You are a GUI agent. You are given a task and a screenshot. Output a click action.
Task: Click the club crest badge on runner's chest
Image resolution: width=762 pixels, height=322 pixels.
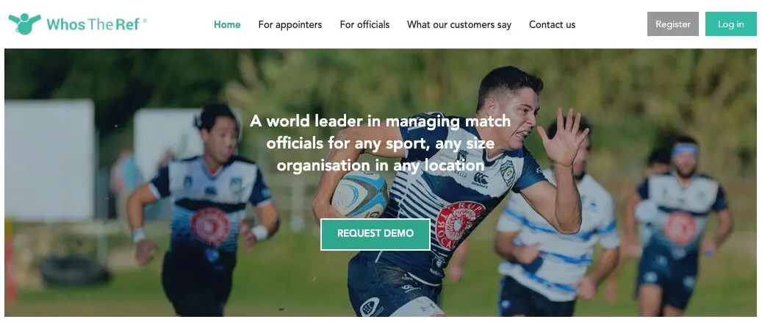pyautogui.click(x=507, y=172)
